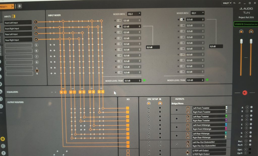Image resolution: width=258 pixels, height=156 pixels.
Task: Open the Mixer Path EQ 1 dropdown
Action: [x=197, y=13]
